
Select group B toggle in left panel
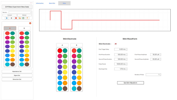click(24, 28)
